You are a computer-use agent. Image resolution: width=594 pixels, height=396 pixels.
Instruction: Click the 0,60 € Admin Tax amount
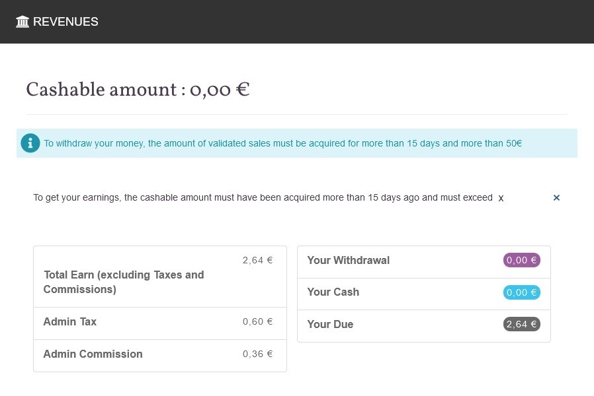(257, 321)
